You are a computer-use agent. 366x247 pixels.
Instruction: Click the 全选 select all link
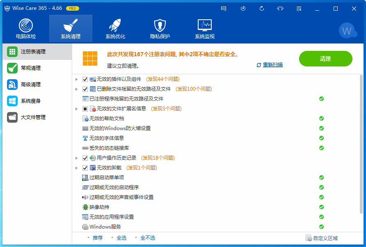pyautogui.click(x=121, y=238)
